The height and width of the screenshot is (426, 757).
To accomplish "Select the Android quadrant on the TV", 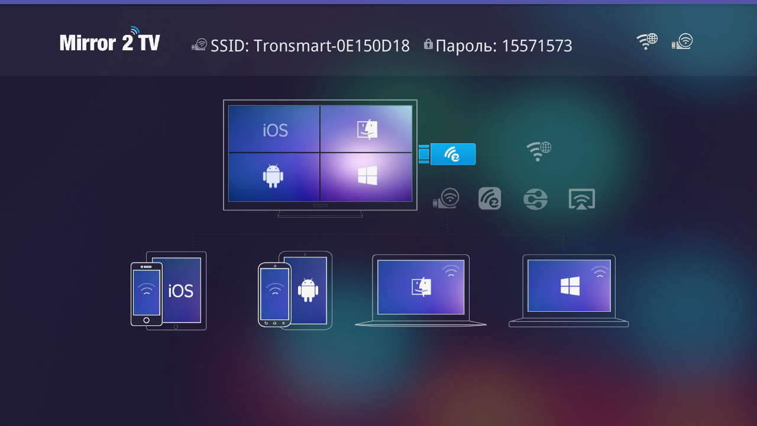I will (274, 177).
